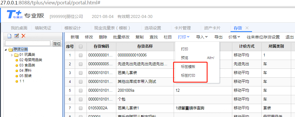The image size is (295, 117).
Task: Click the 计价方式 column header
Action: pyautogui.click(x=247, y=46)
